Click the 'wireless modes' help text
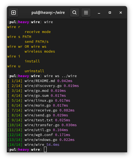The image size is (134, 160). 40,52
